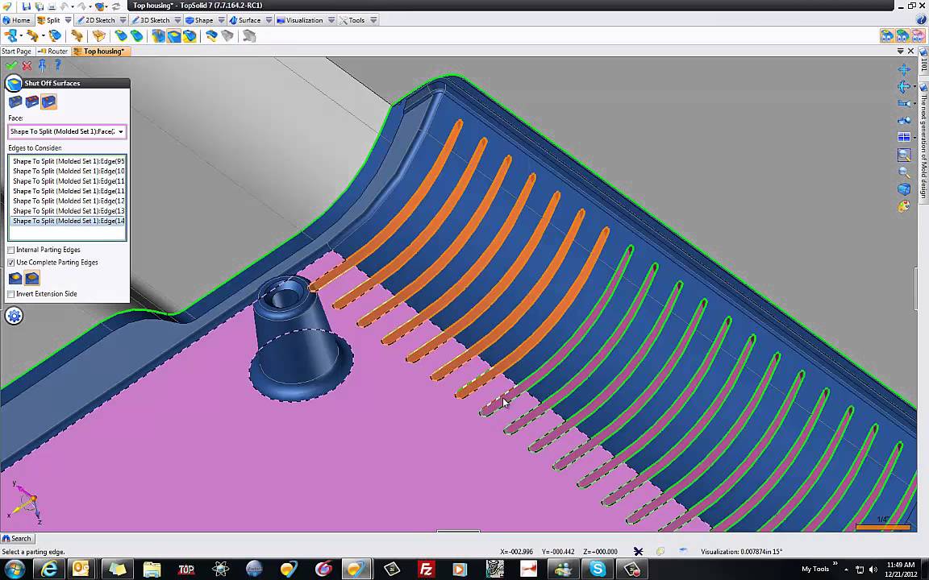Click the Windows Start orb
The height and width of the screenshot is (580, 929).
(15, 570)
